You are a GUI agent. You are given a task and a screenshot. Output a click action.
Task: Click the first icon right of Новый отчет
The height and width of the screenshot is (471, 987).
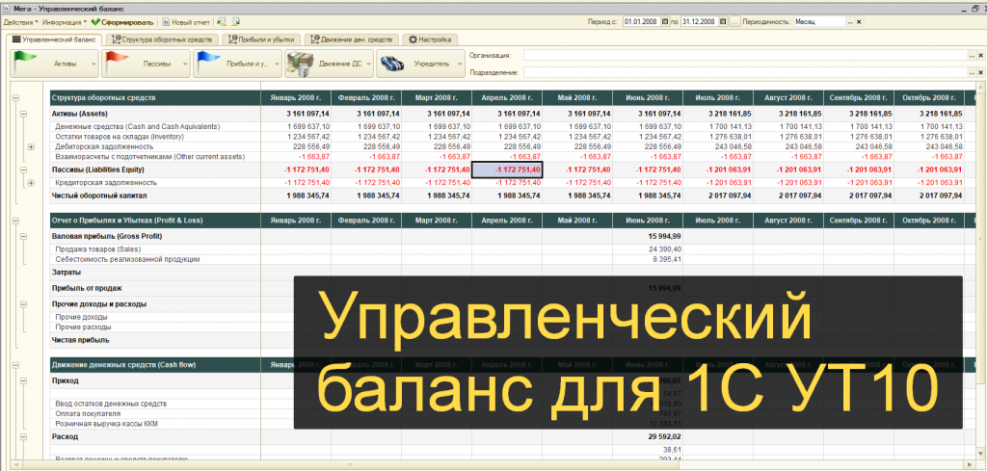point(223,21)
